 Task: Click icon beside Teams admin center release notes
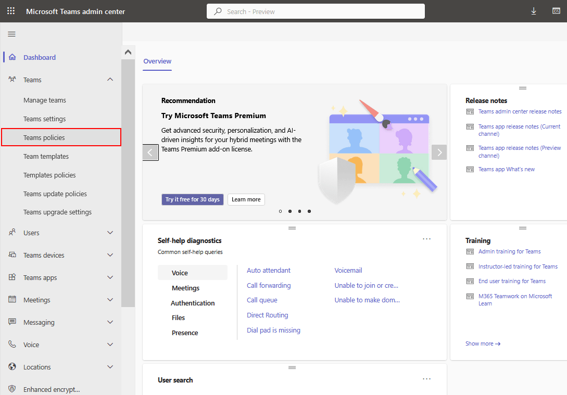470,112
